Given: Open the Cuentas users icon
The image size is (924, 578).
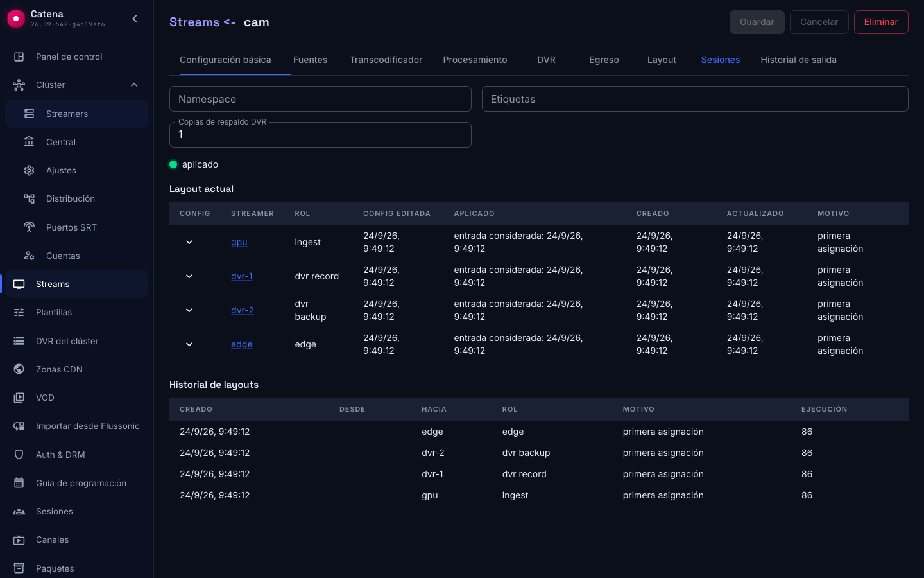Looking at the screenshot, I should 30,256.
